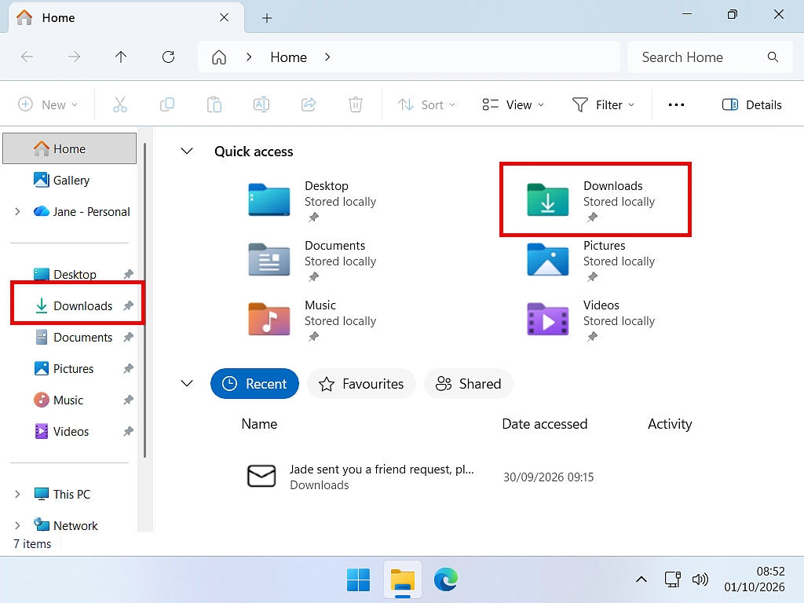Click pin icon beside Downloads in sidebar
The image size is (804, 603).
pos(128,305)
